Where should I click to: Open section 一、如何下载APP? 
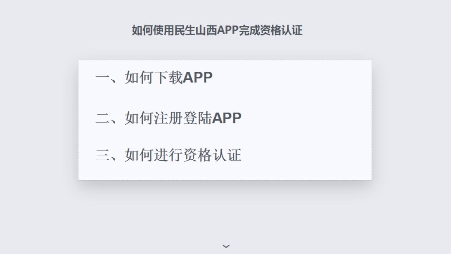[154, 77]
